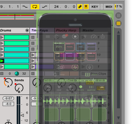Viewport: 135px width, 124px height.
Task: Select scene labeled 9 in Master
Action: pos(98,43)
